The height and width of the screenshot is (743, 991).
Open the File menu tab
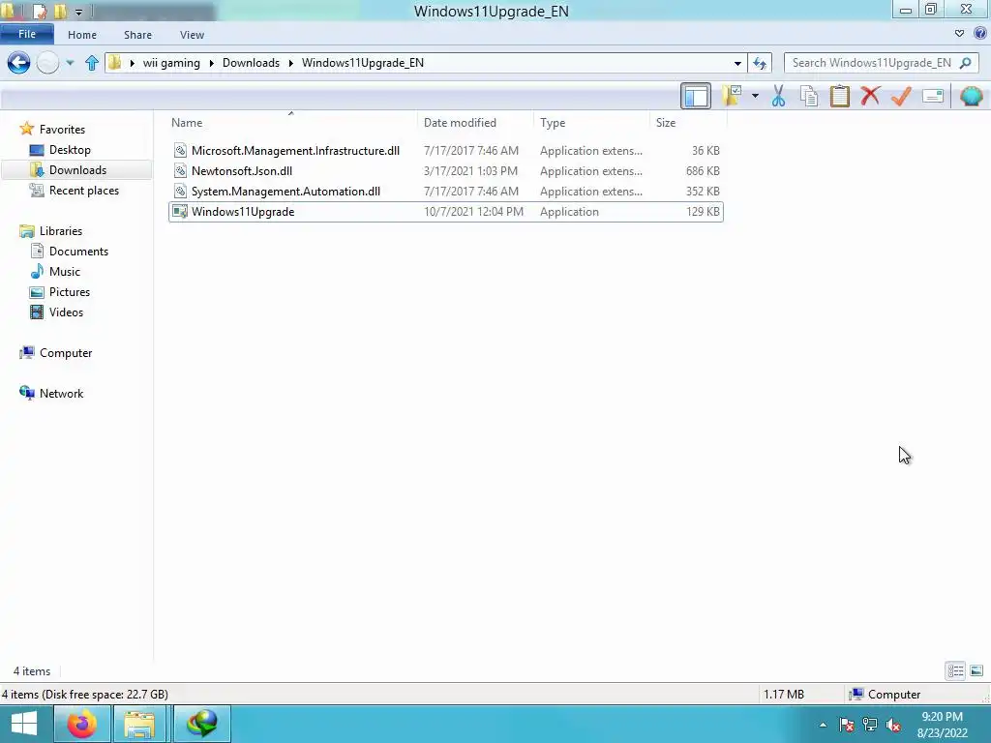tap(26, 34)
